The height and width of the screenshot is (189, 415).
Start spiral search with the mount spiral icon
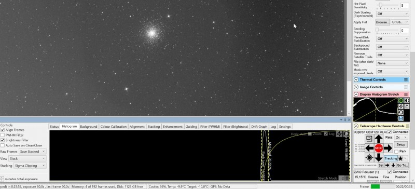point(370,138)
